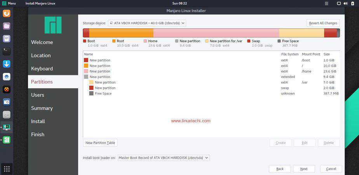Open the white round-face app icon in dock
The height and width of the screenshot is (175, 359).
click(x=6, y=76)
